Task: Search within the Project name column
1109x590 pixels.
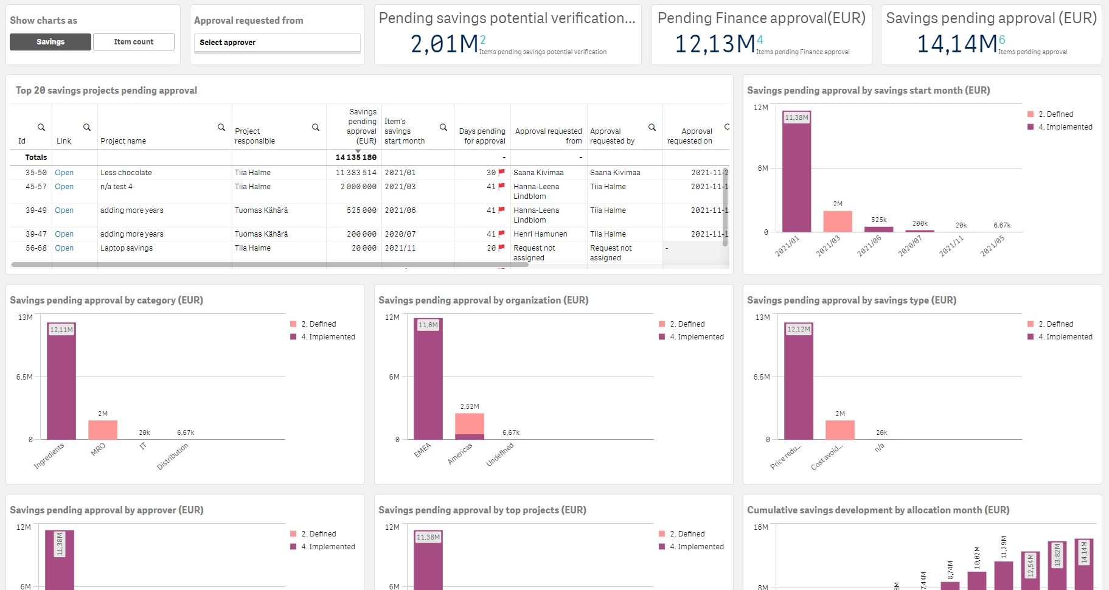Action: 221,127
